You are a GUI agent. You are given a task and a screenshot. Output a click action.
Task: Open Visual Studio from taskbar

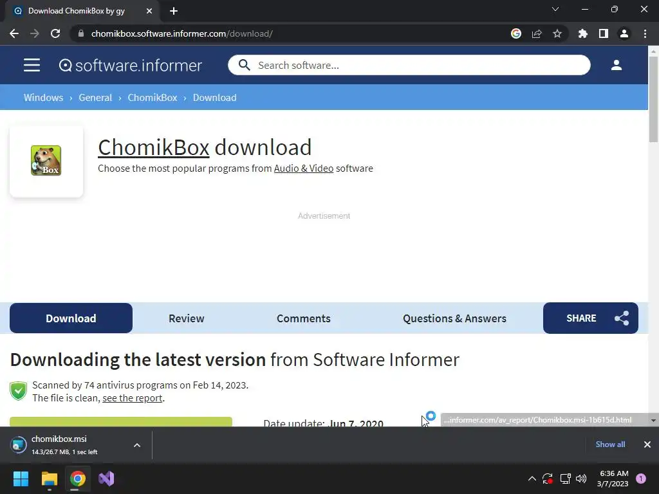(106, 479)
